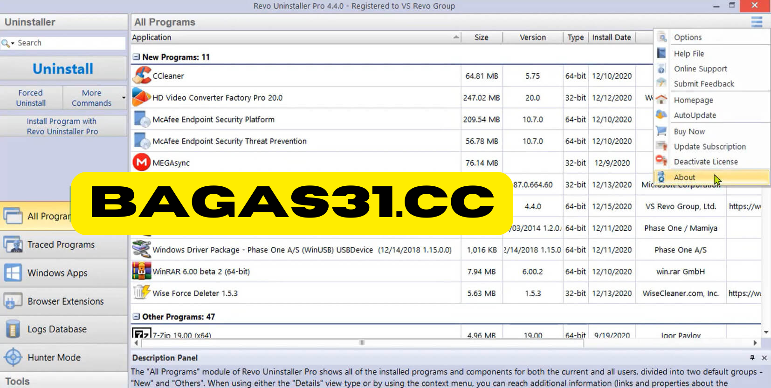Click the Help File book icon
This screenshot has height=388, width=771.
click(661, 53)
